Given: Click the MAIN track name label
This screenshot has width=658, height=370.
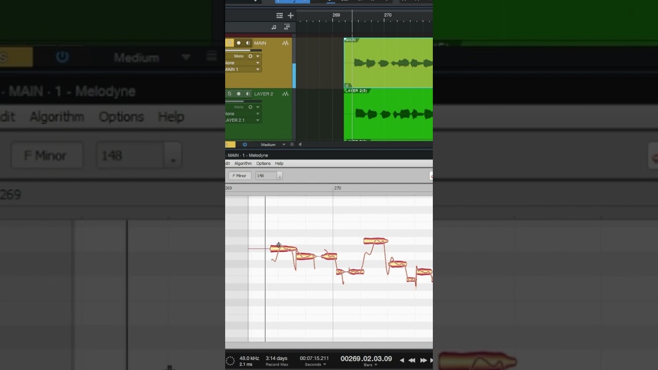Looking at the screenshot, I should 260,43.
